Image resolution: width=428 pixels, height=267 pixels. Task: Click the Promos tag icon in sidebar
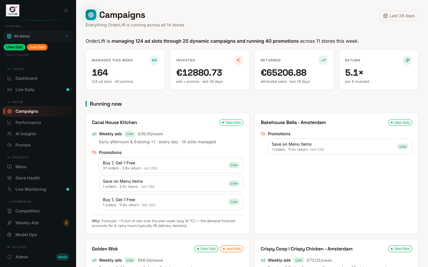[x=9, y=145]
